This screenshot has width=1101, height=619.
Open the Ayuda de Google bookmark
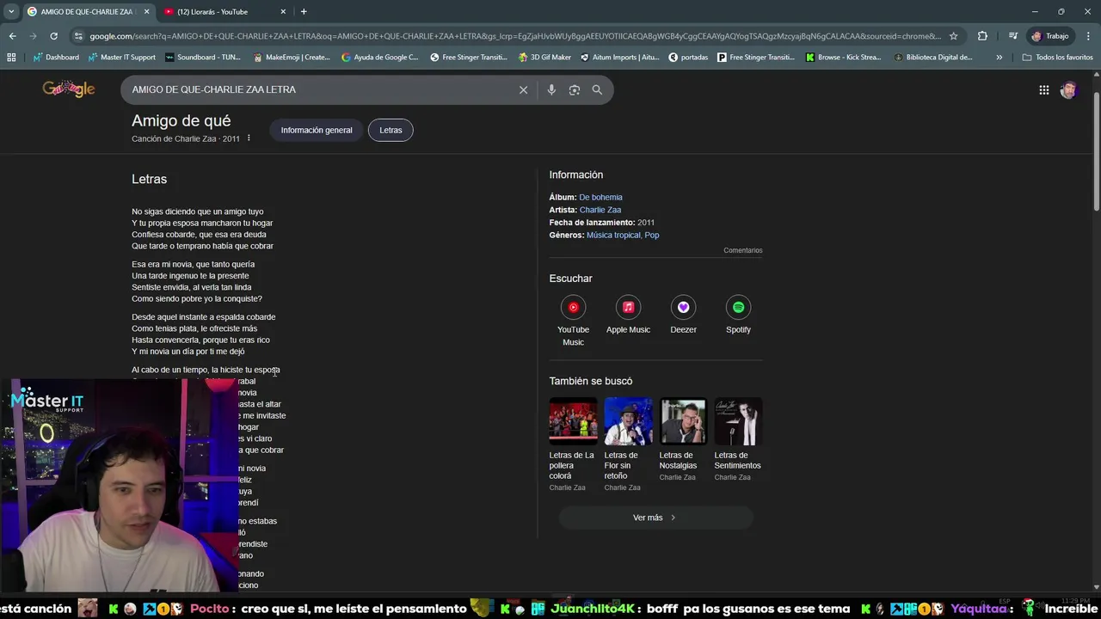[x=379, y=58]
